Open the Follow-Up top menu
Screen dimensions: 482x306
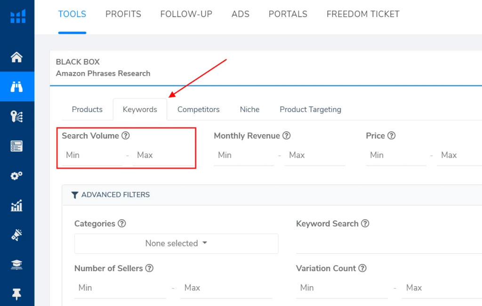[x=186, y=14]
